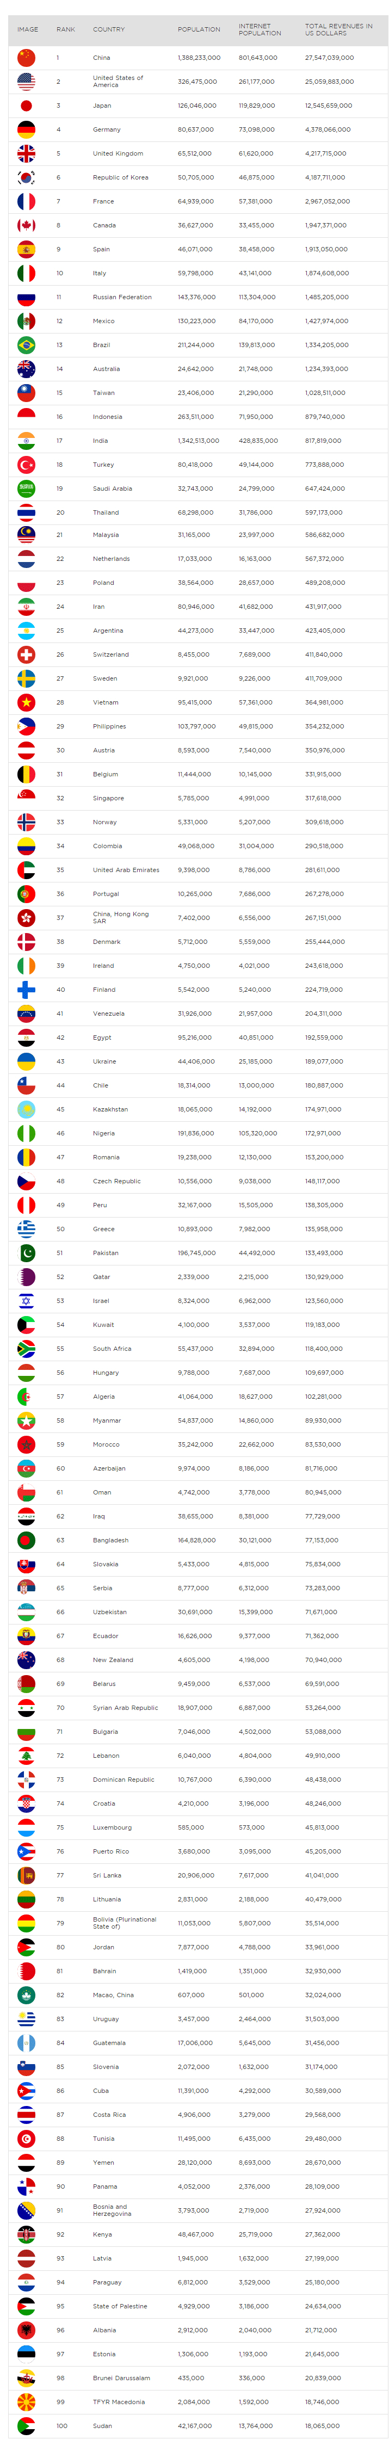
Task: Click the INTERNET POPULATION column header
Action: point(260,29)
